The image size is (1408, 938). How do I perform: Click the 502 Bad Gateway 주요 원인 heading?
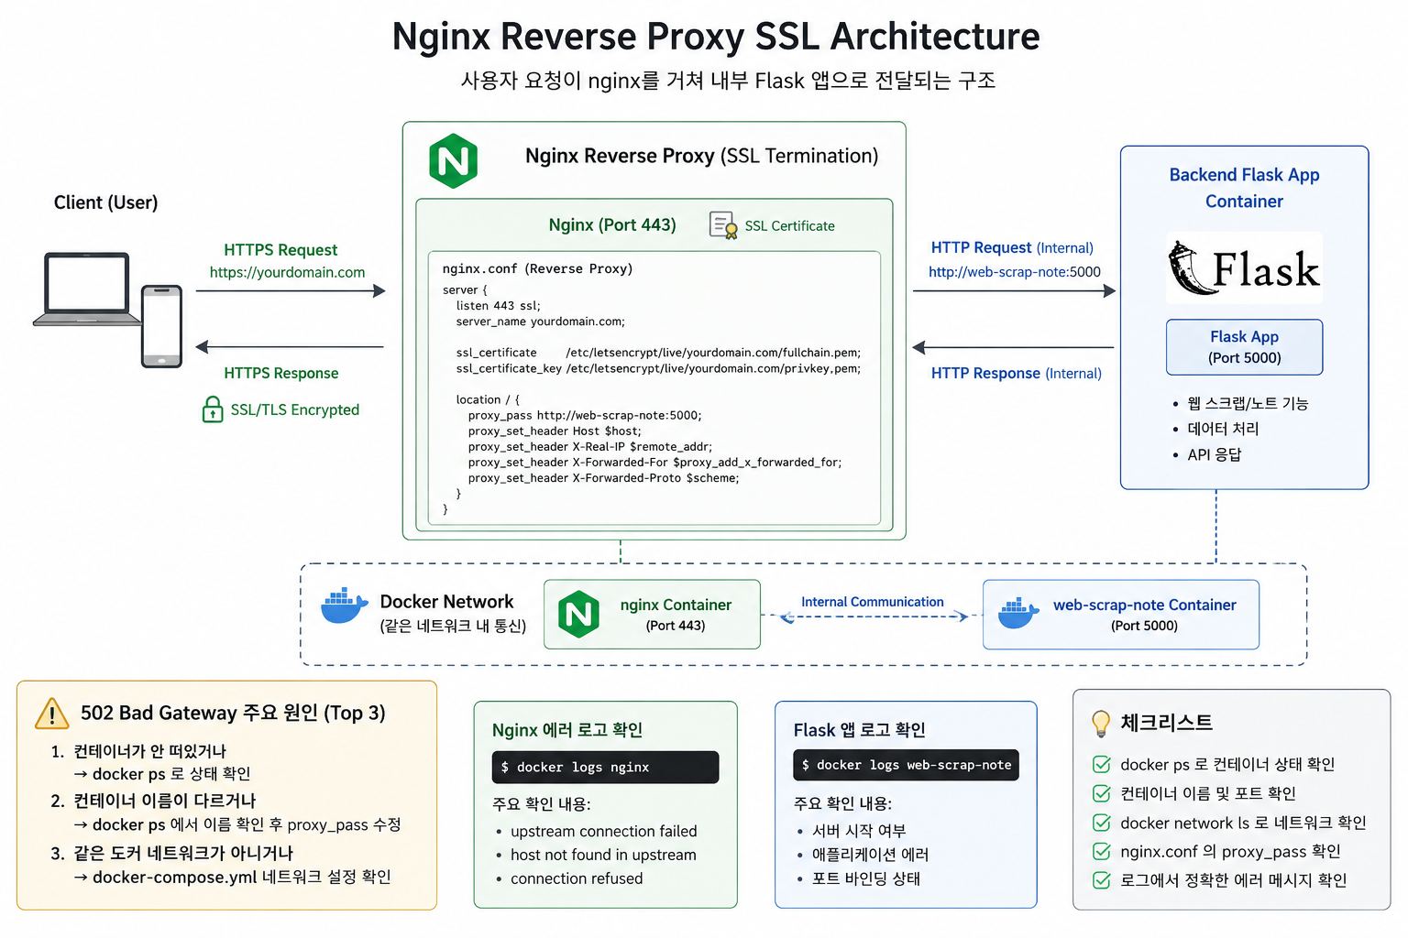tap(233, 713)
